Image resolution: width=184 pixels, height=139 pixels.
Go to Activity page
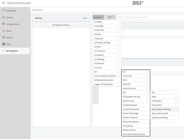click(15, 38)
